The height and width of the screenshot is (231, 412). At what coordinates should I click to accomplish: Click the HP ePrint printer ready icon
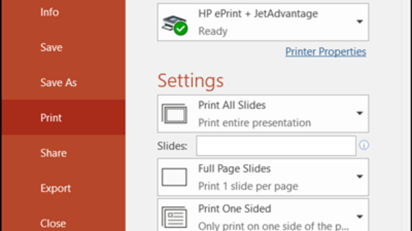point(174,24)
